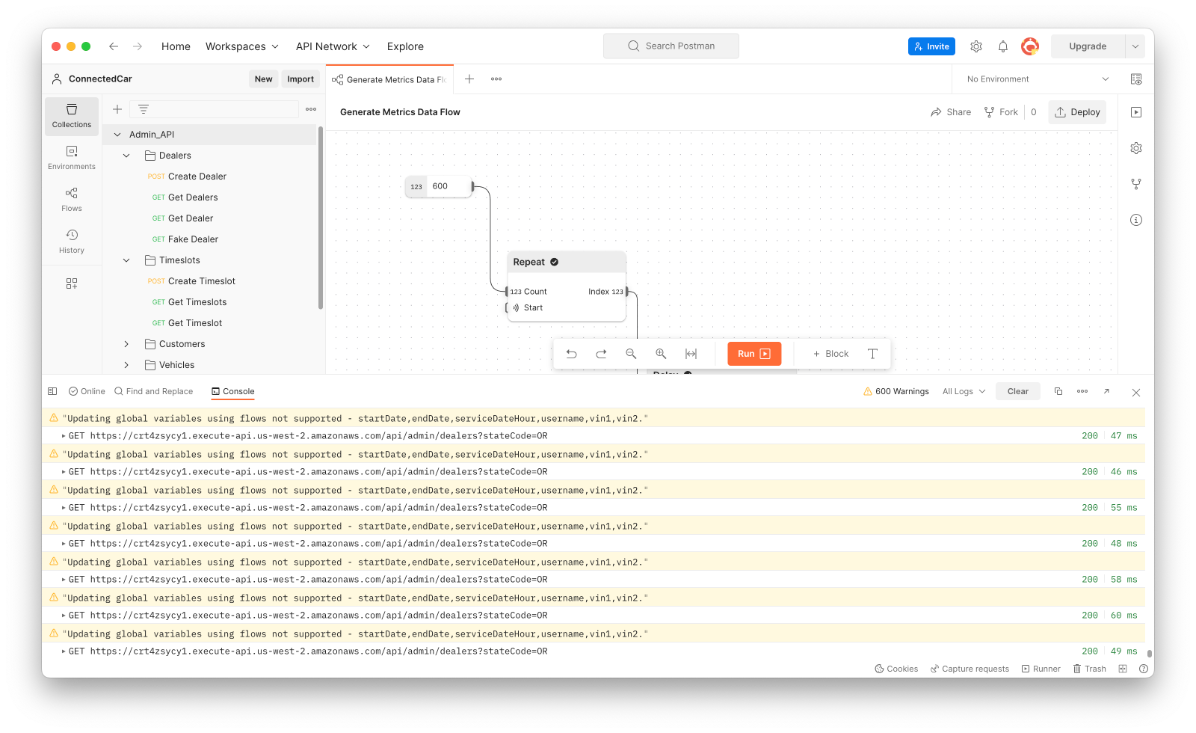Add a text annotation to the canvas
The width and height of the screenshot is (1196, 733).
point(872,354)
